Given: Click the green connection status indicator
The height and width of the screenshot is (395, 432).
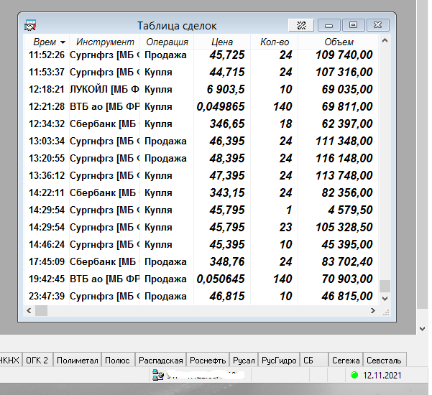Looking at the screenshot, I should pyautogui.click(x=354, y=375).
